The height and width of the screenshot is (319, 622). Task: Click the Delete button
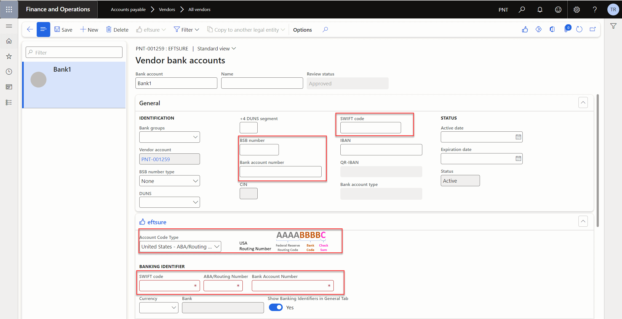coord(117,30)
